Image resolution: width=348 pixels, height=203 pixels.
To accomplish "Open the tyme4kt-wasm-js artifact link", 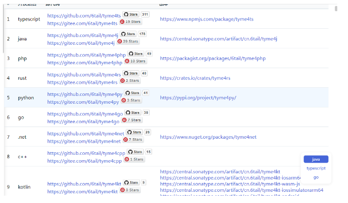I will (230, 184).
